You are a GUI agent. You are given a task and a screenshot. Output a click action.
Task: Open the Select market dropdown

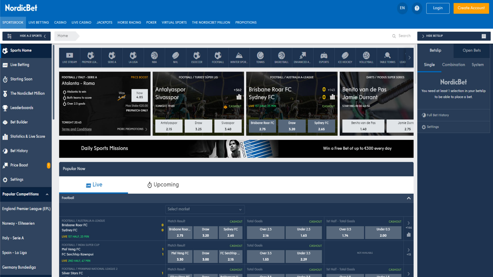(x=205, y=209)
